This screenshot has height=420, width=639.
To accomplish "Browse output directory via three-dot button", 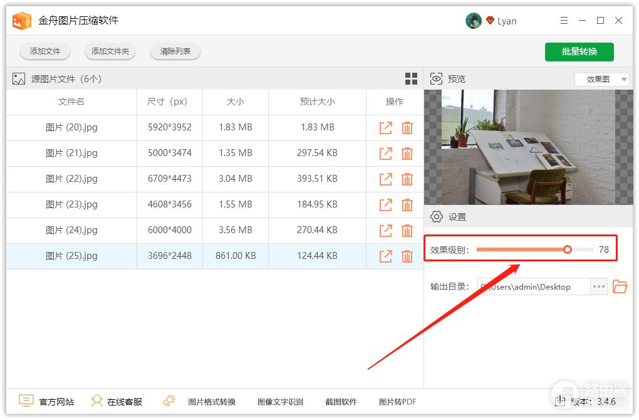I will (x=599, y=286).
